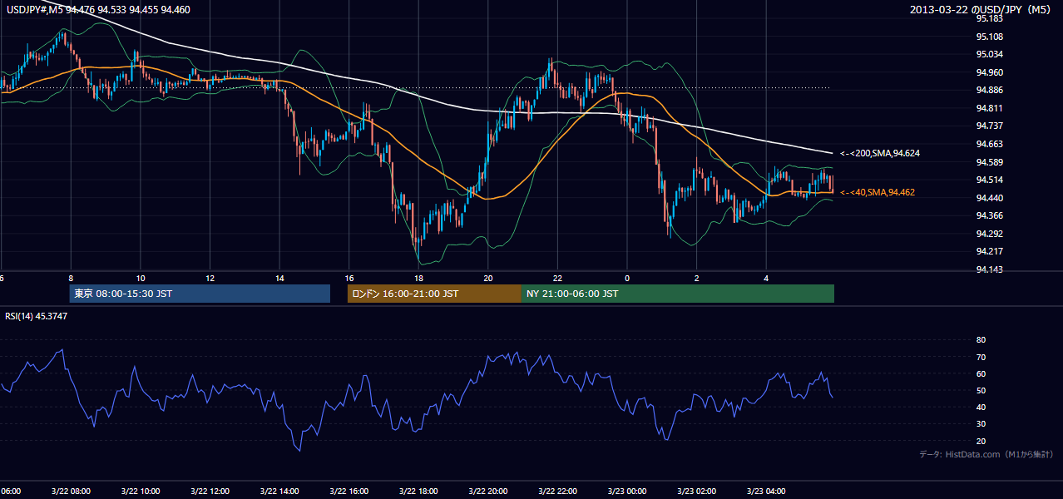Click bottom time label 3/22 10:00
This screenshot has height=499, width=1063.
click(141, 492)
